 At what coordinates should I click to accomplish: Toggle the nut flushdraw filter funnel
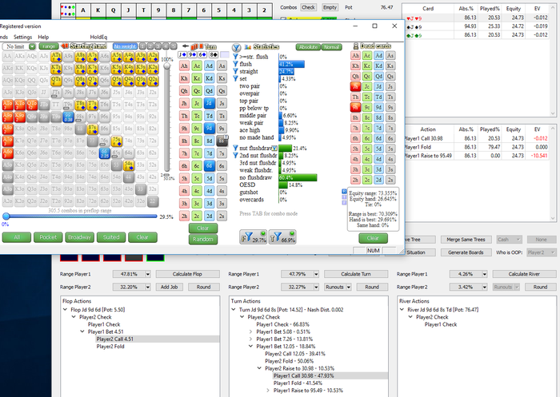(x=235, y=148)
